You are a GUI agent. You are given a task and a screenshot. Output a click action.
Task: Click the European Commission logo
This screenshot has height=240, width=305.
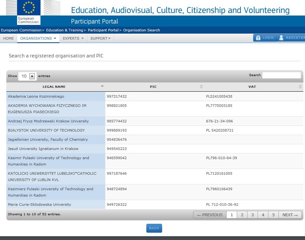29,12
